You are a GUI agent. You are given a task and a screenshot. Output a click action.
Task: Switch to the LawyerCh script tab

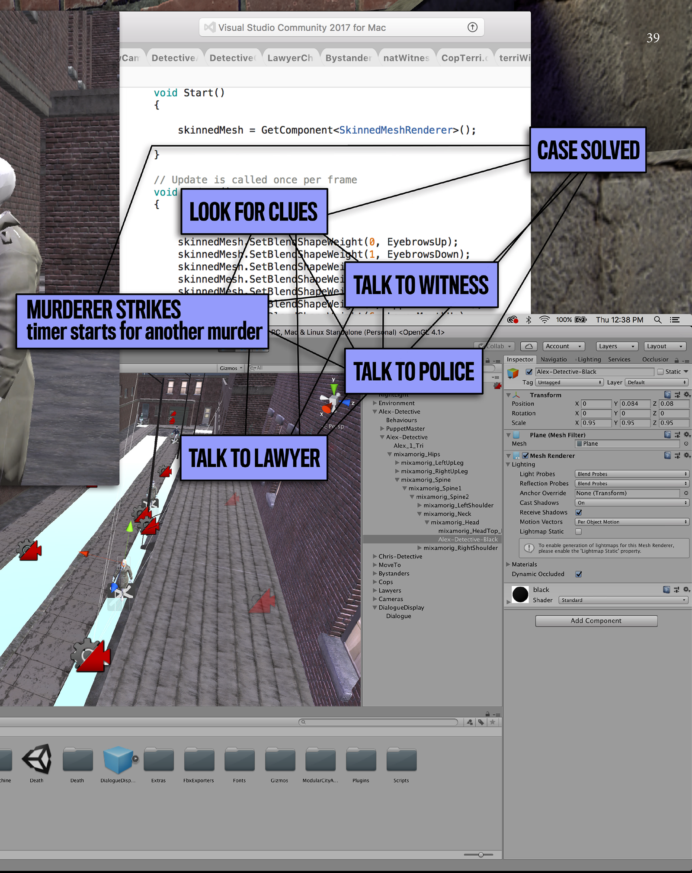(x=290, y=58)
